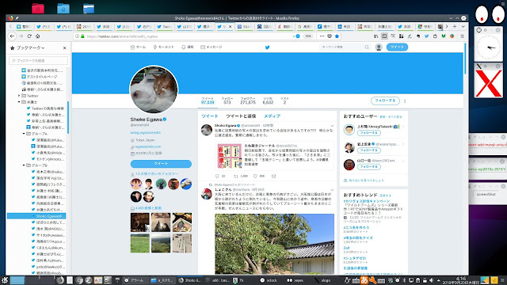
Task: Open the ブックマーク sidebar switcher dropdown
Action: [30, 47]
